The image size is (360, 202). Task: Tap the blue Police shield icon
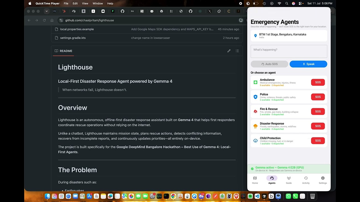coord(255,97)
